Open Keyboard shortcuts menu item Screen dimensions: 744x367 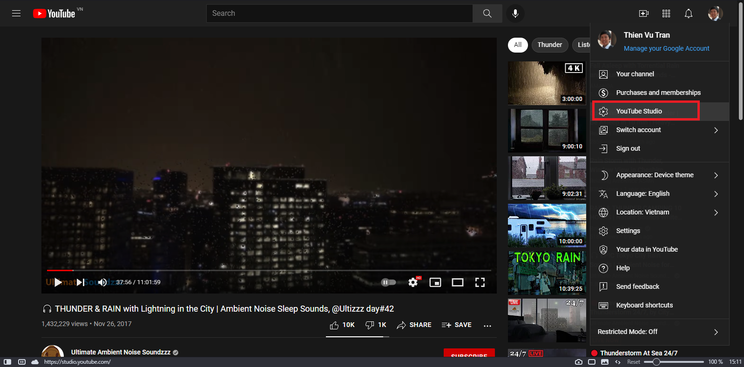[x=660, y=305]
